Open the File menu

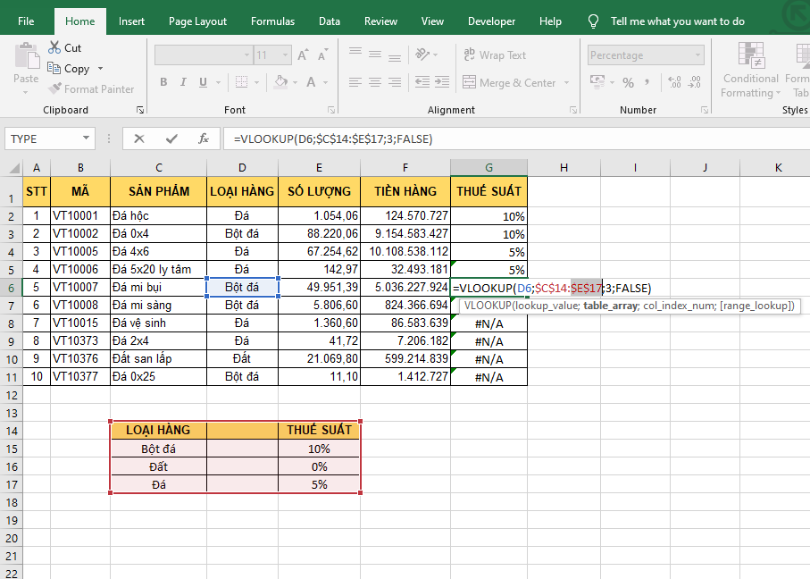(27, 21)
